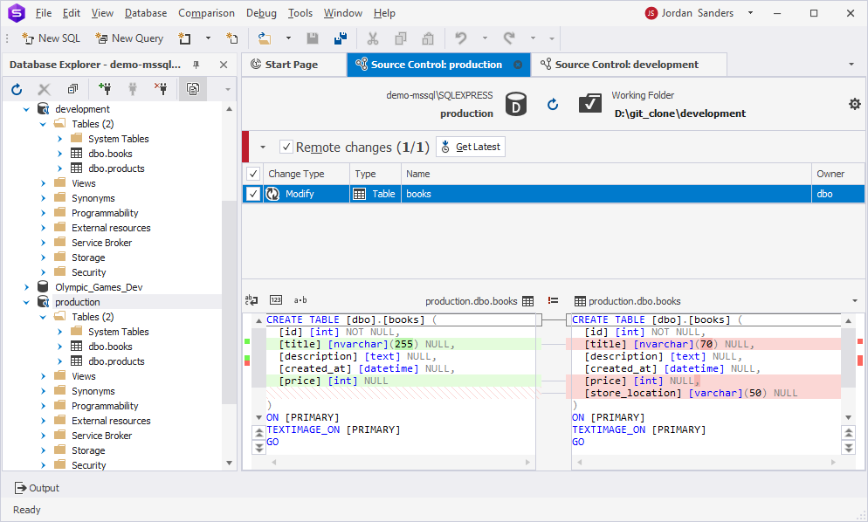
Task: Click the Save disk icon
Action: [x=313, y=38]
